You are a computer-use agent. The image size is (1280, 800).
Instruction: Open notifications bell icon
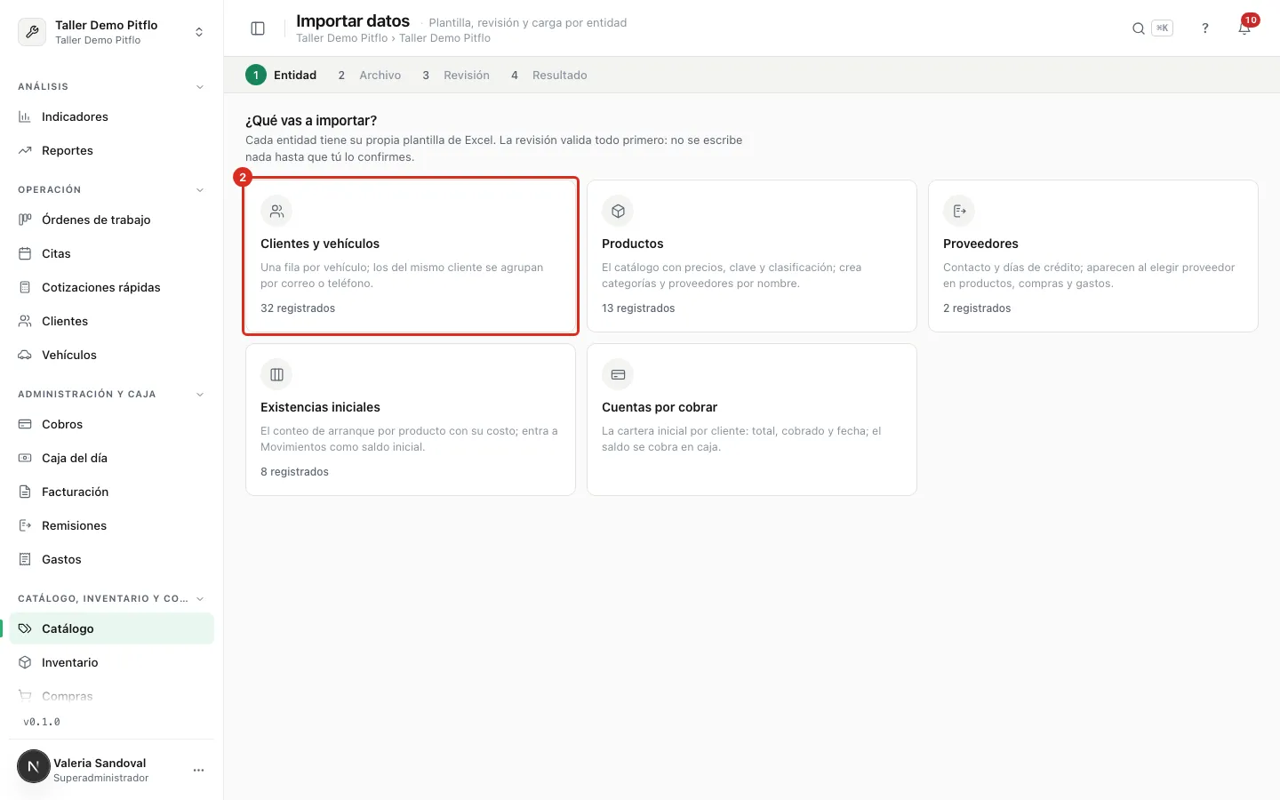(1244, 28)
